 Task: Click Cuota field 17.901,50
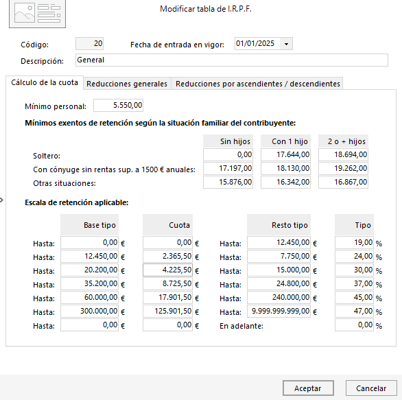(167, 298)
